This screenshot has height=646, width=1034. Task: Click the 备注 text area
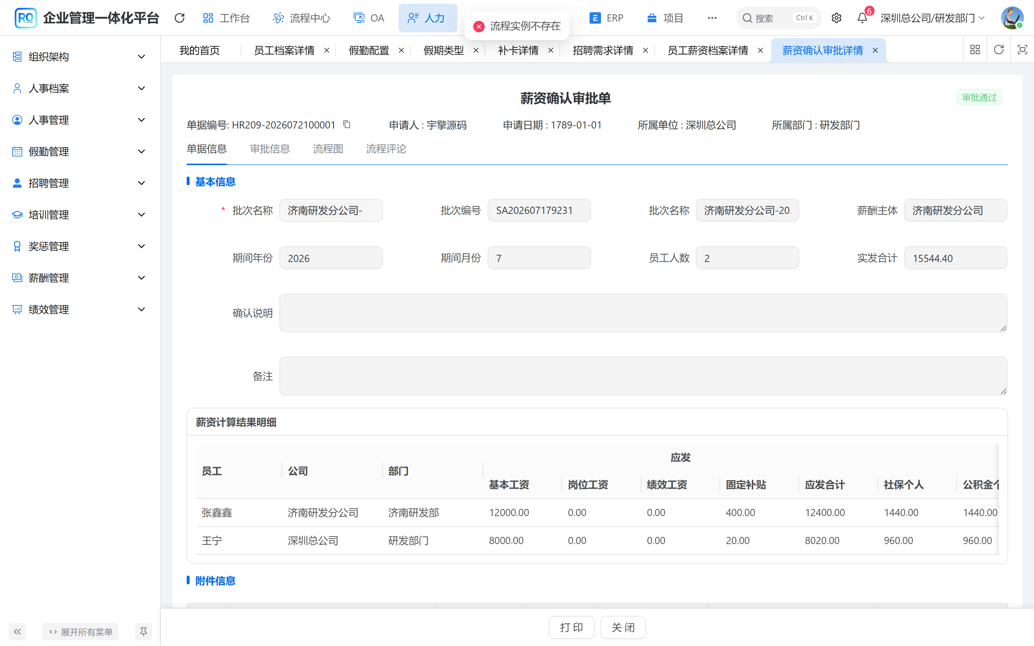pyautogui.click(x=643, y=376)
